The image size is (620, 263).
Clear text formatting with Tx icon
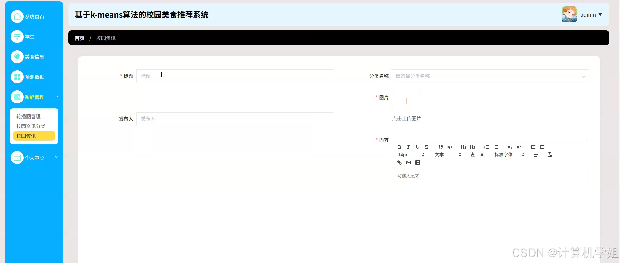pyautogui.click(x=550, y=155)
